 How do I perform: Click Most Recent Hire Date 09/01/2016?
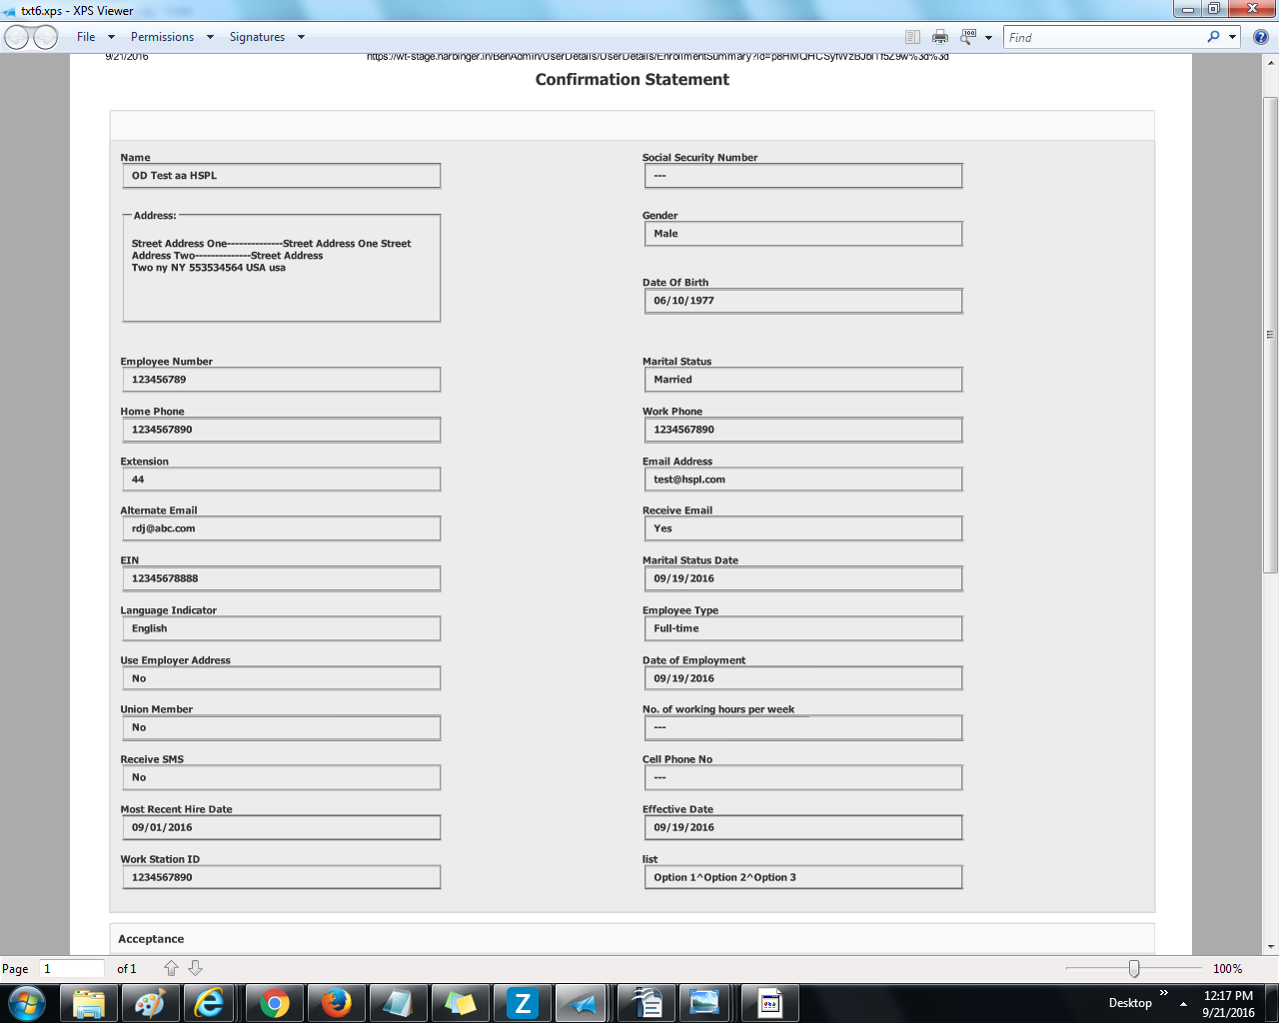281,827
